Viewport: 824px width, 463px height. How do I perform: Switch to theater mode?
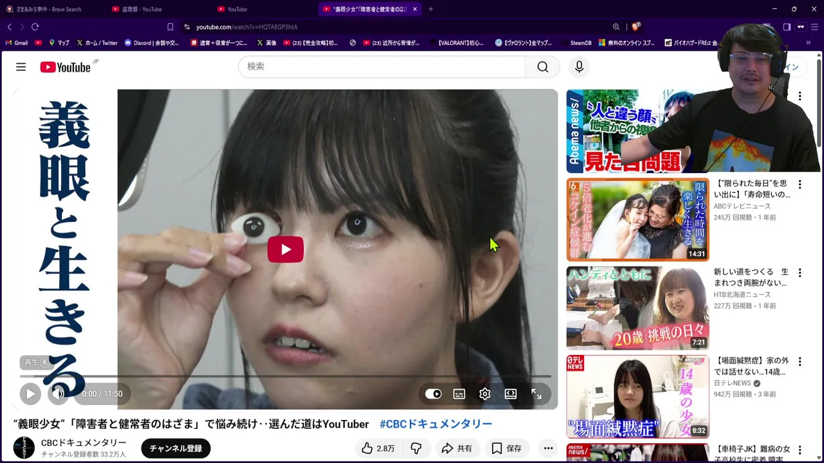point(510,394)
